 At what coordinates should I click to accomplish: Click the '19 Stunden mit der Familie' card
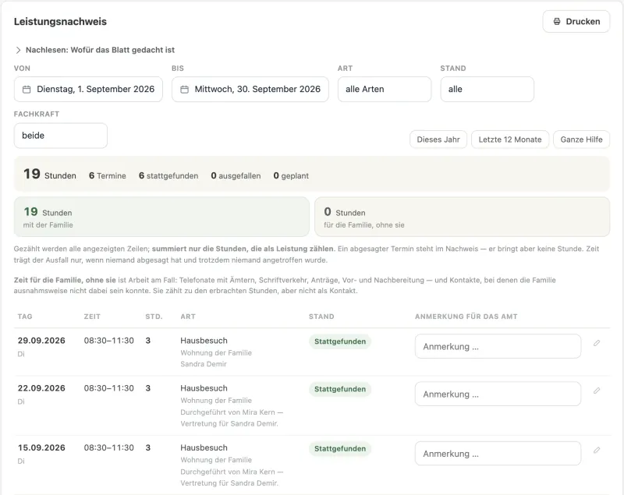pos(161,217)
